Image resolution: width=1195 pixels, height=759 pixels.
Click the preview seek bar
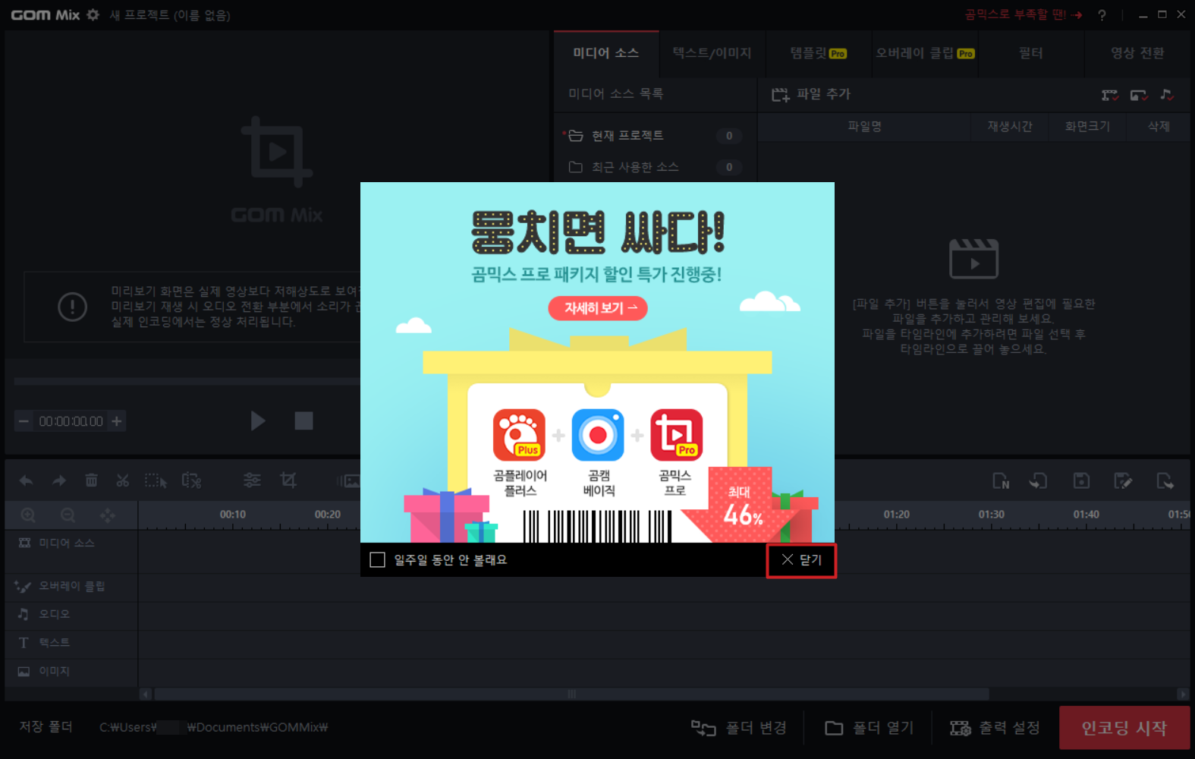pos(187,381)
